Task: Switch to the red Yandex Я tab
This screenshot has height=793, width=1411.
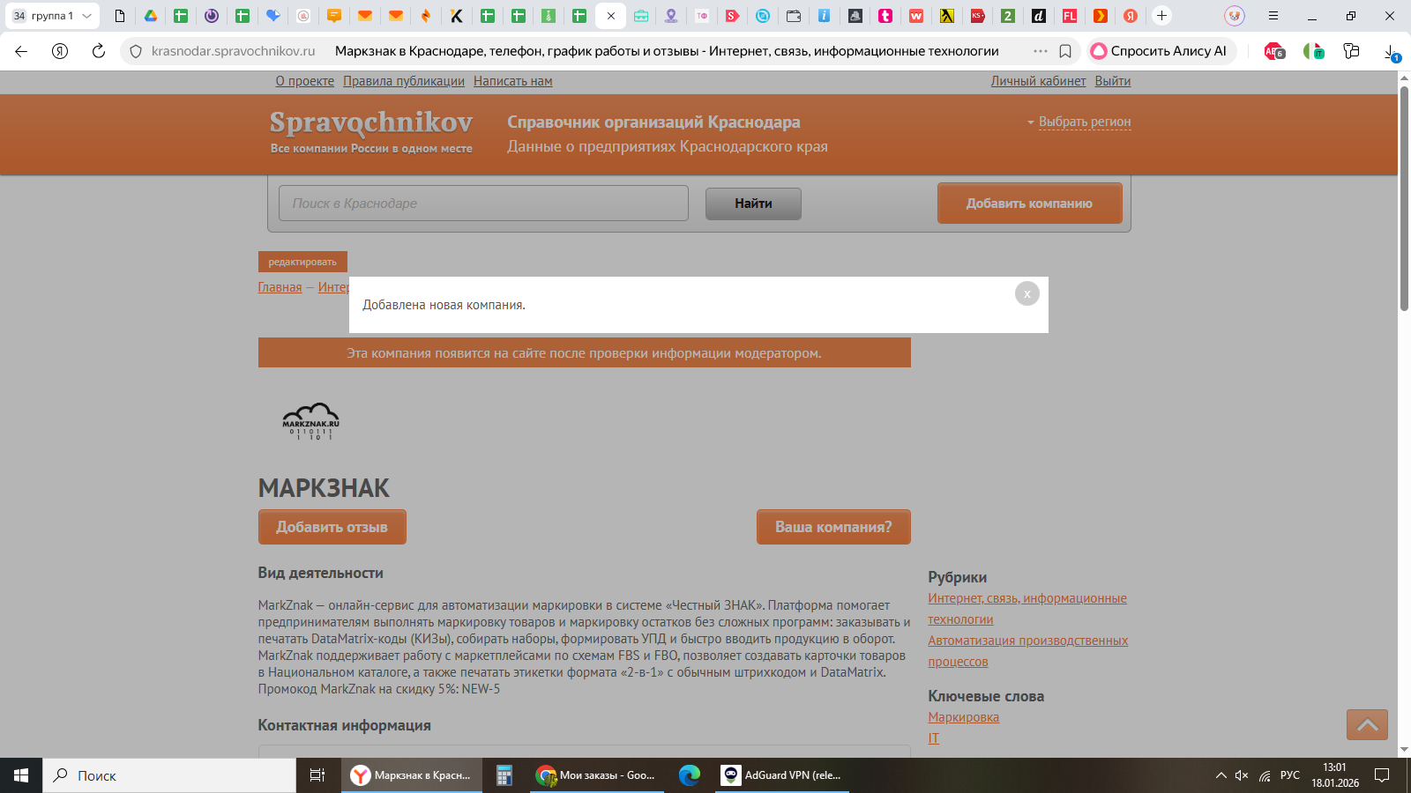Action: [x=1131, y=16]
